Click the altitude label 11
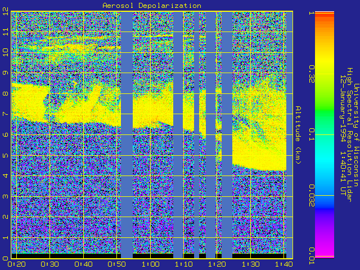 coord(6,31)
